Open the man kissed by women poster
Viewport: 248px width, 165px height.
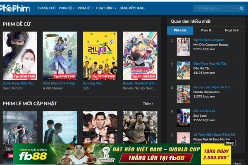pyautogui.click(x=100, y=127)
